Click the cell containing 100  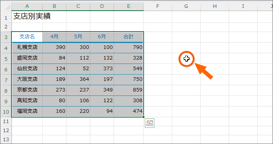pyautogui.click(x=102, y=48)
